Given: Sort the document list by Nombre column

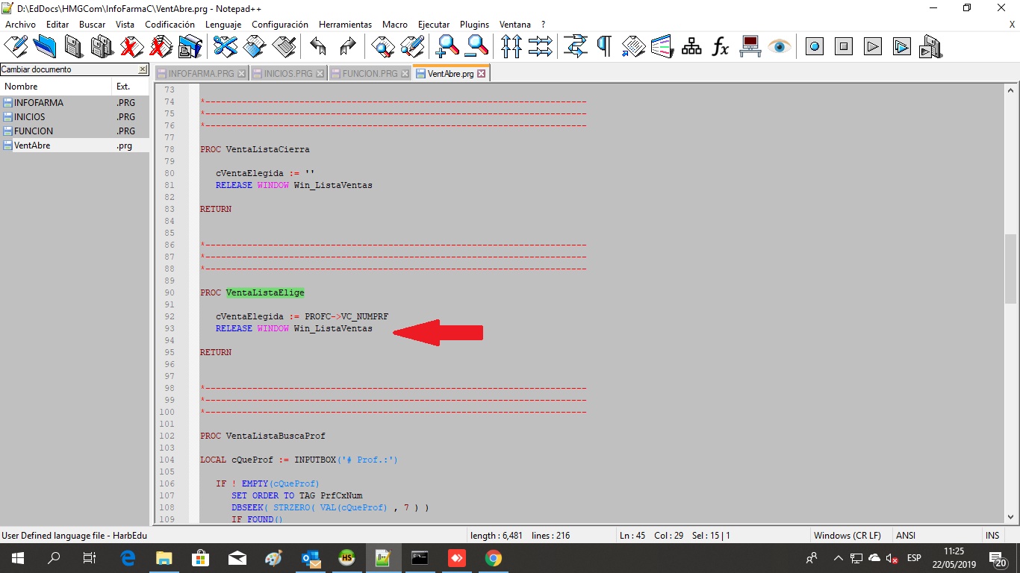Looking at the screenshot, I should 56,87.
